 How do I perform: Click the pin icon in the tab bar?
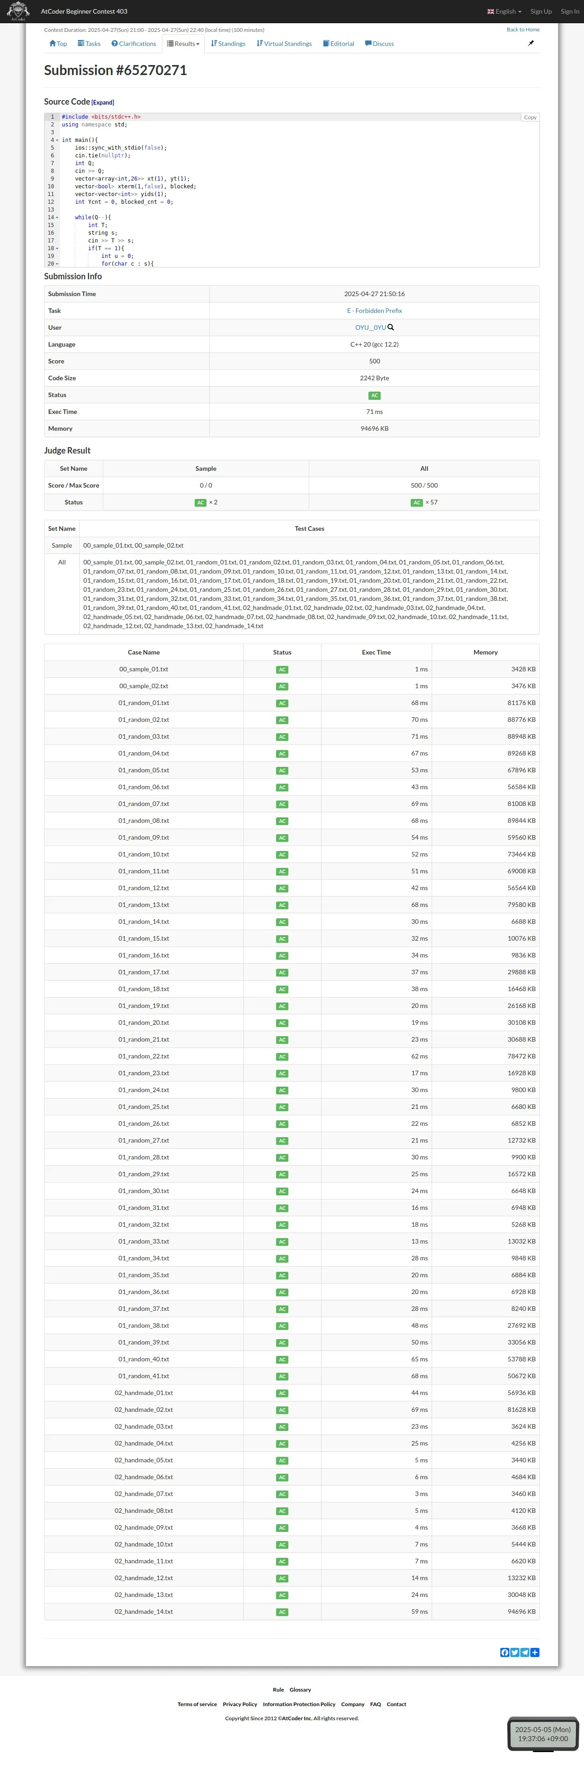click(530, 43)
